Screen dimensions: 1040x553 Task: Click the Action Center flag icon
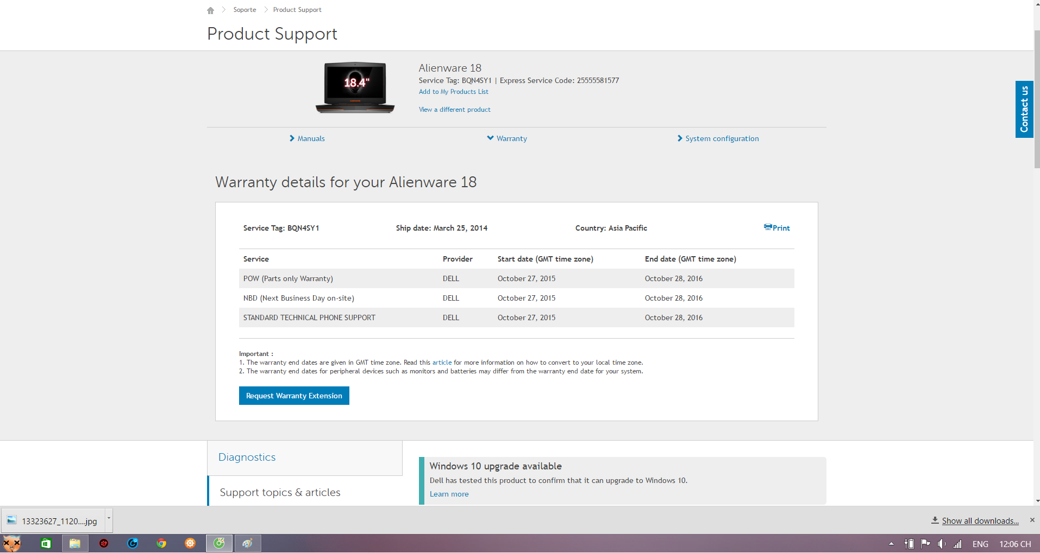(925, 544)
